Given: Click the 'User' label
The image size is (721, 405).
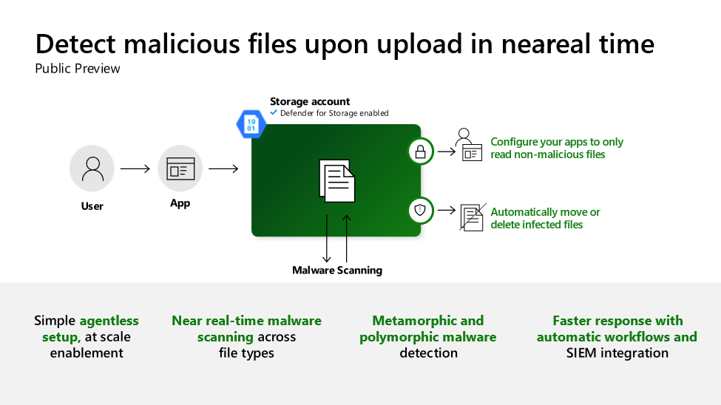Looking at the screenshot, I should 92,206.
